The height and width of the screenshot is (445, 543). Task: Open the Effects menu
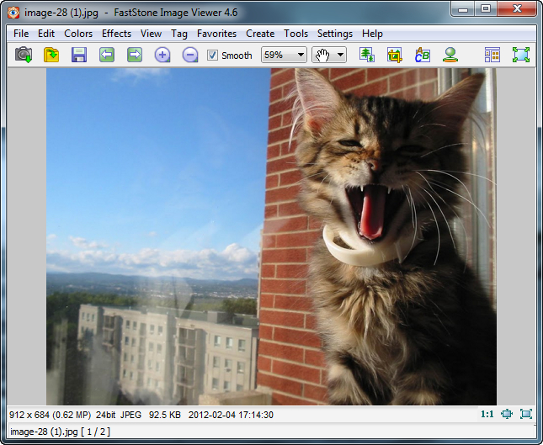point(116,34)
